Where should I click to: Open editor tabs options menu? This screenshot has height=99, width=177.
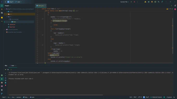point(171,6)
